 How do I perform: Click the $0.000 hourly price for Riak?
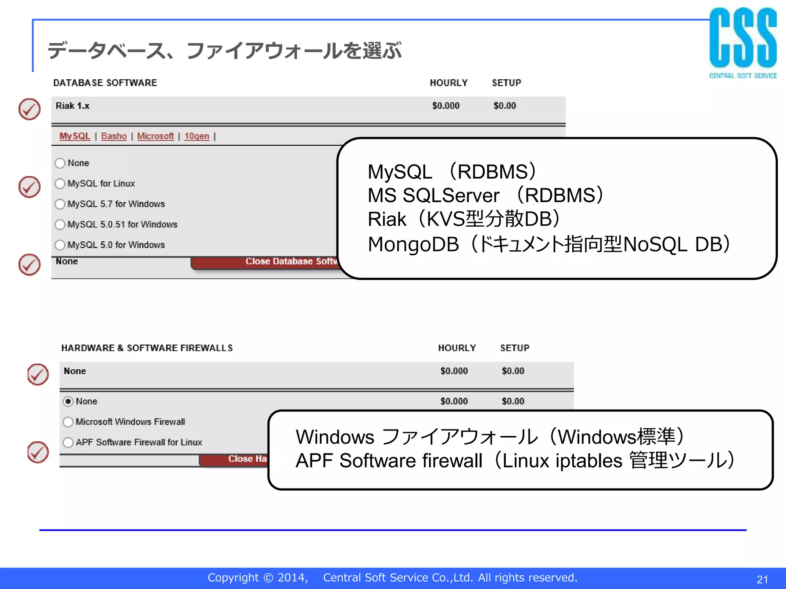(446, 106)
